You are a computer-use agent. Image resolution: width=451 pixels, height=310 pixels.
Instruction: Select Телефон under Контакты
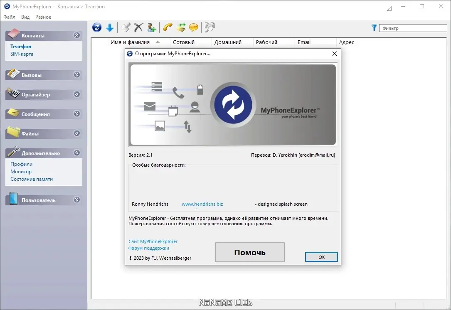tap(21, 46)
